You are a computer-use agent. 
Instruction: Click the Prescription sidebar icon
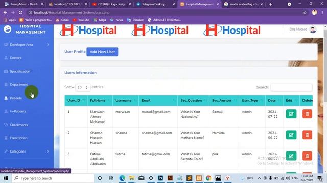tap(6, 138)
